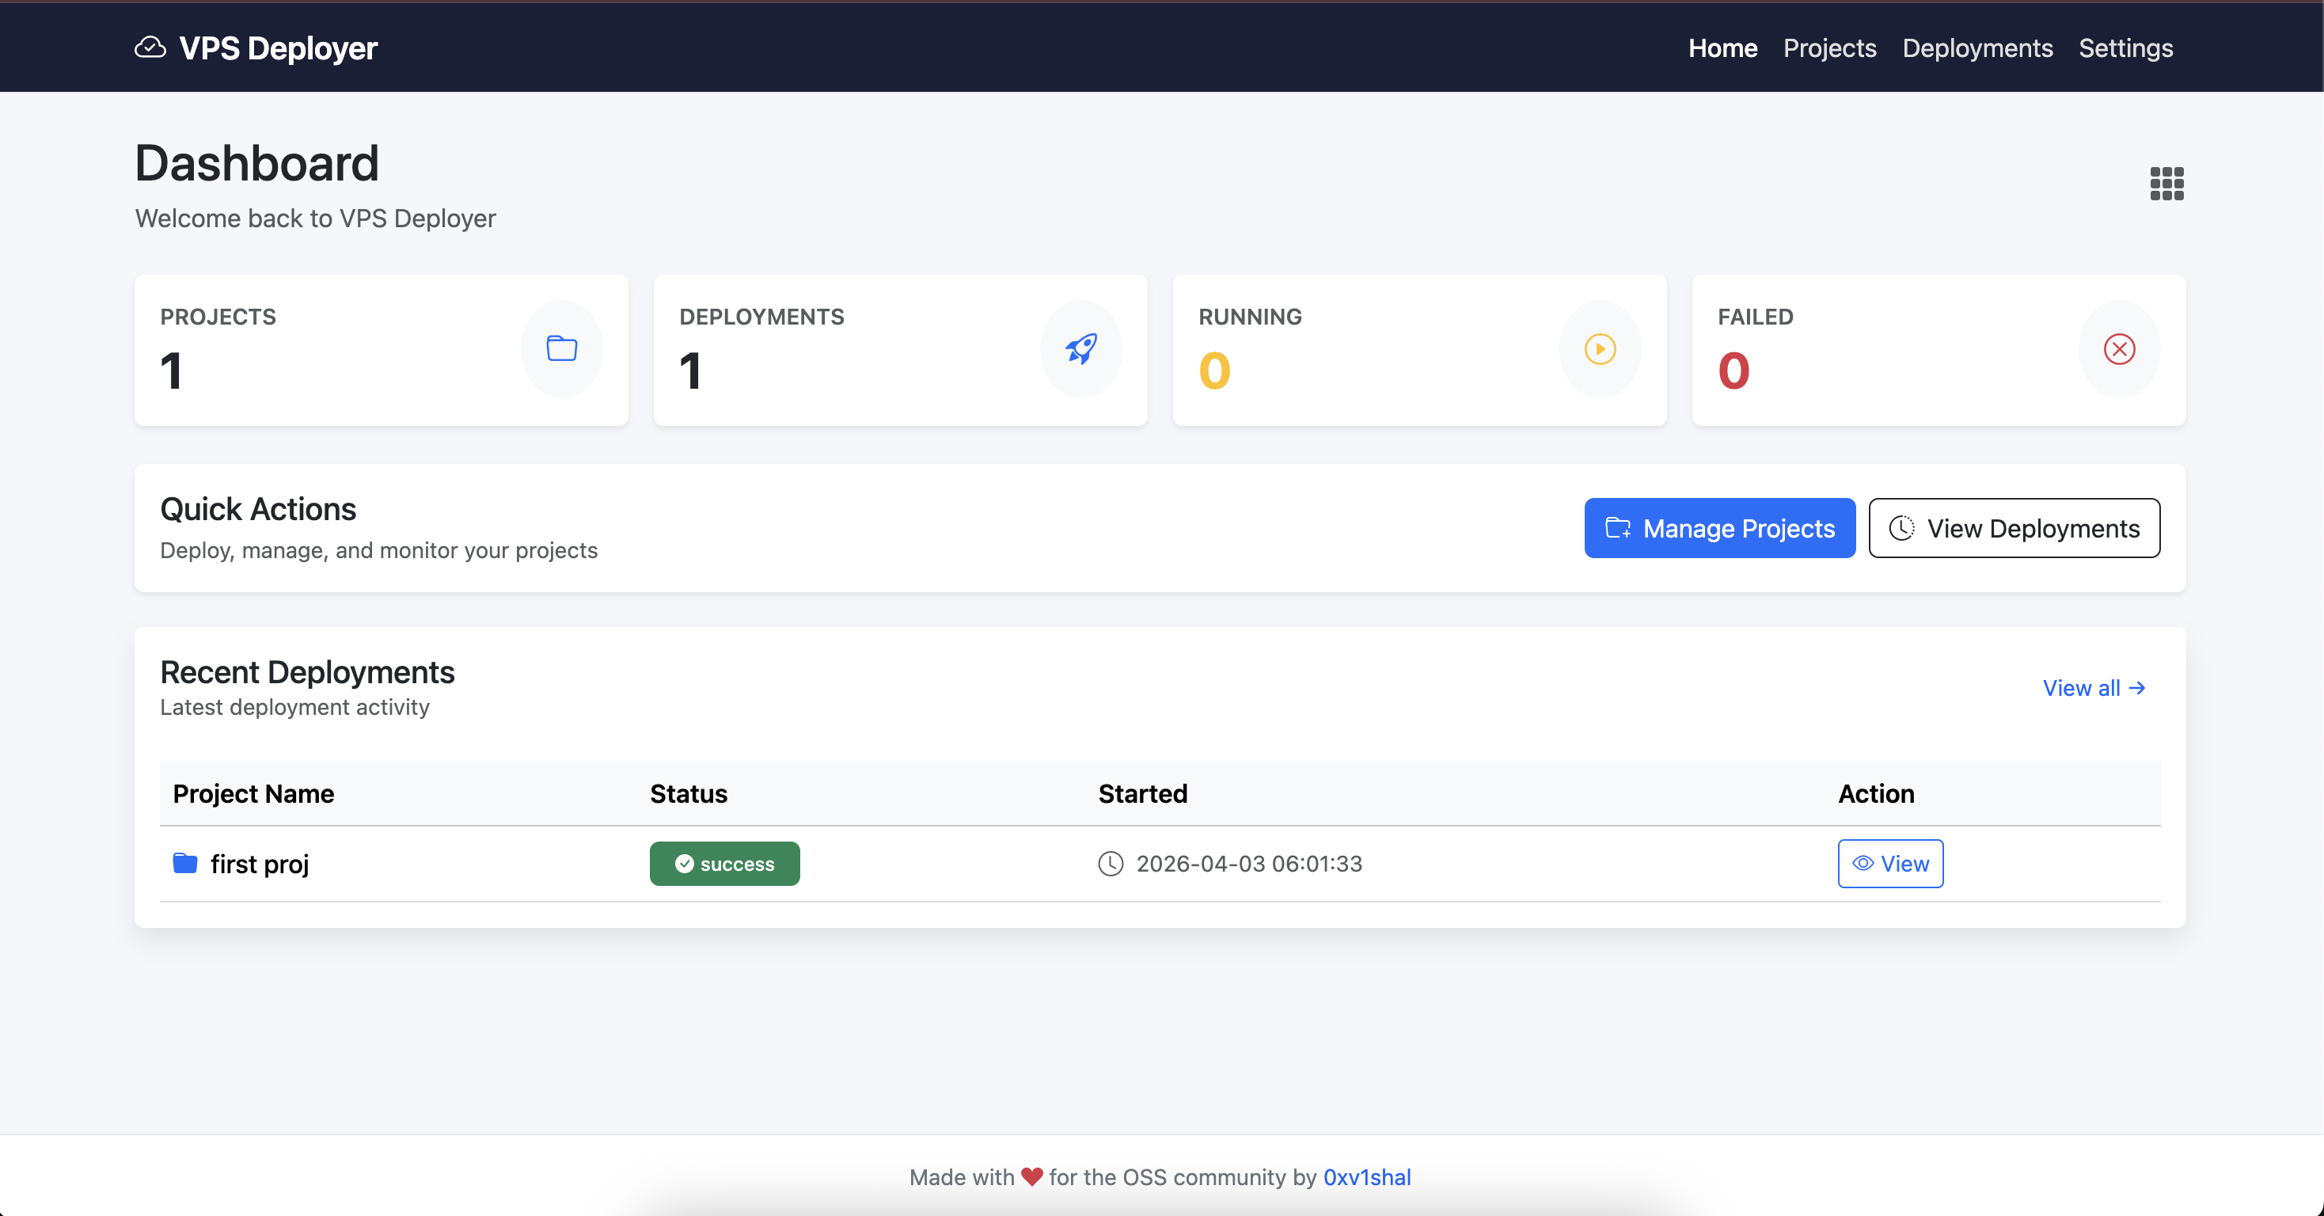Click the clock icon in View Deployments button

1903,528
